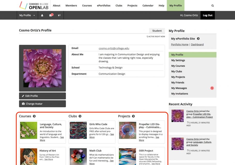
Task: Click the Log Out button
Action: point(208,15)
